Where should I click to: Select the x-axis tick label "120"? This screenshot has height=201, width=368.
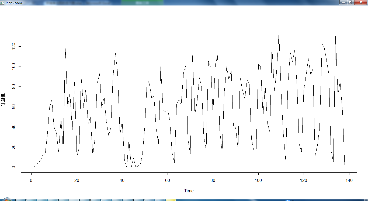coord(304,180)
